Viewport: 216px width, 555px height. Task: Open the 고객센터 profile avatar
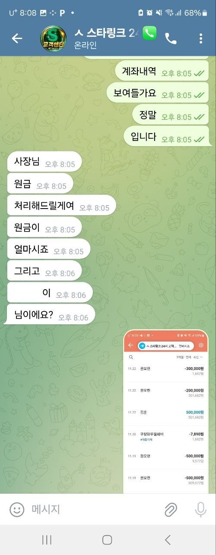(x=53, y=38)
